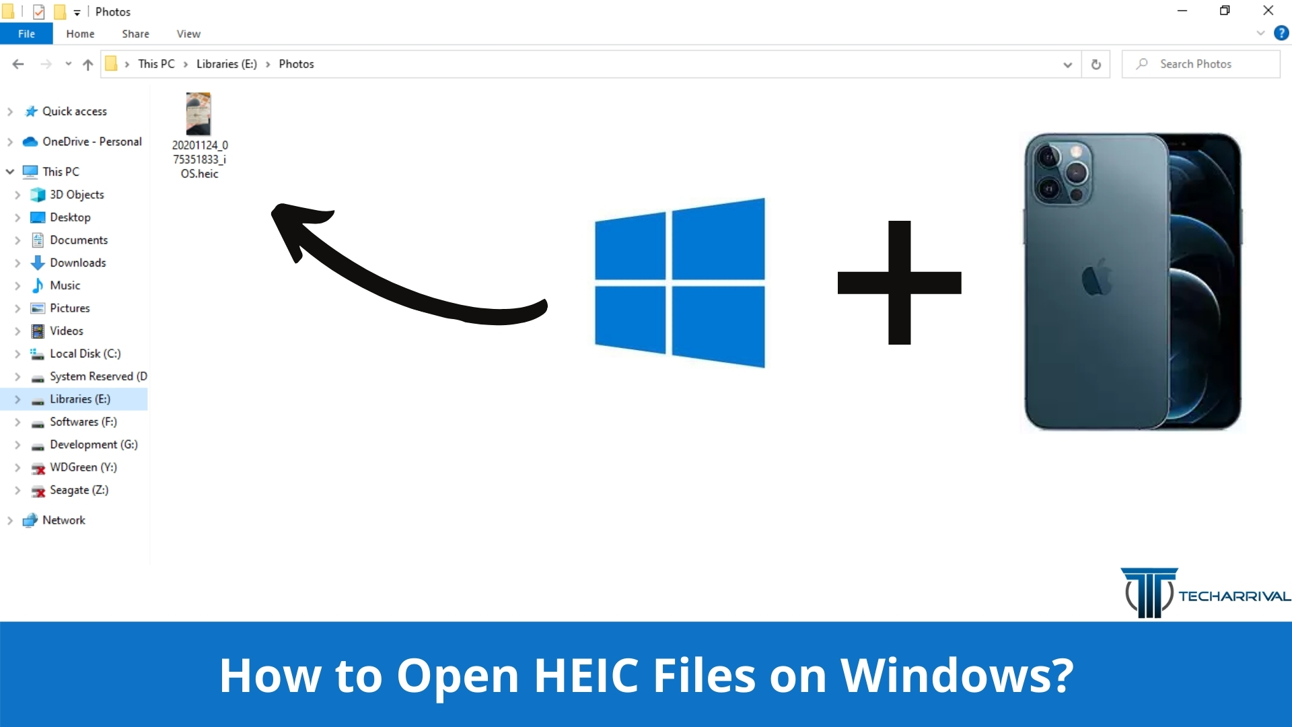Open the OneDrive - Personal folder
The image size is (1292, 727).
tap(92, 141)
